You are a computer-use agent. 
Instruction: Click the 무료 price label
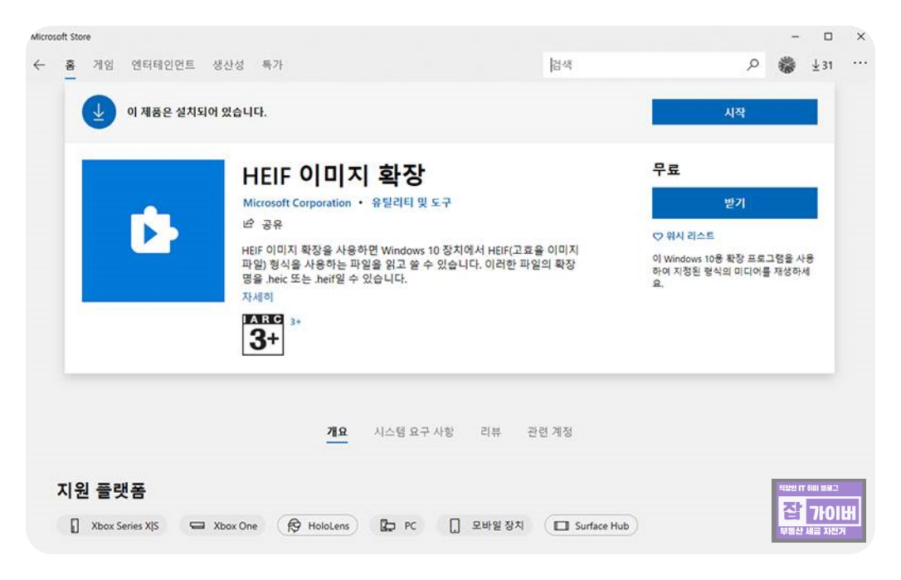pos(666,169)
